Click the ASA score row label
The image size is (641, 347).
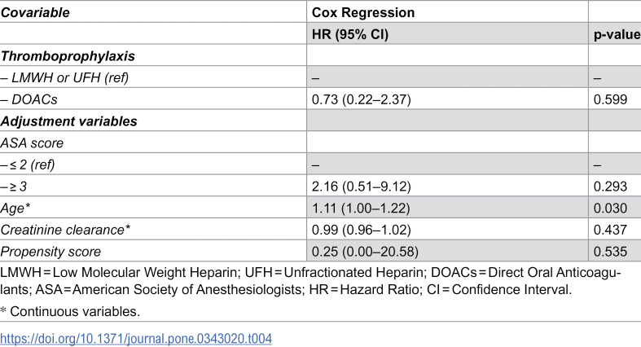pos(32,143)
